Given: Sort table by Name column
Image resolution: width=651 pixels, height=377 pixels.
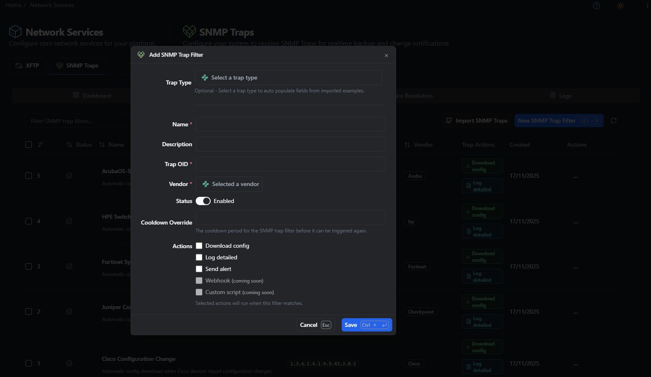Looking at the screenshot, I should [112, 145].
